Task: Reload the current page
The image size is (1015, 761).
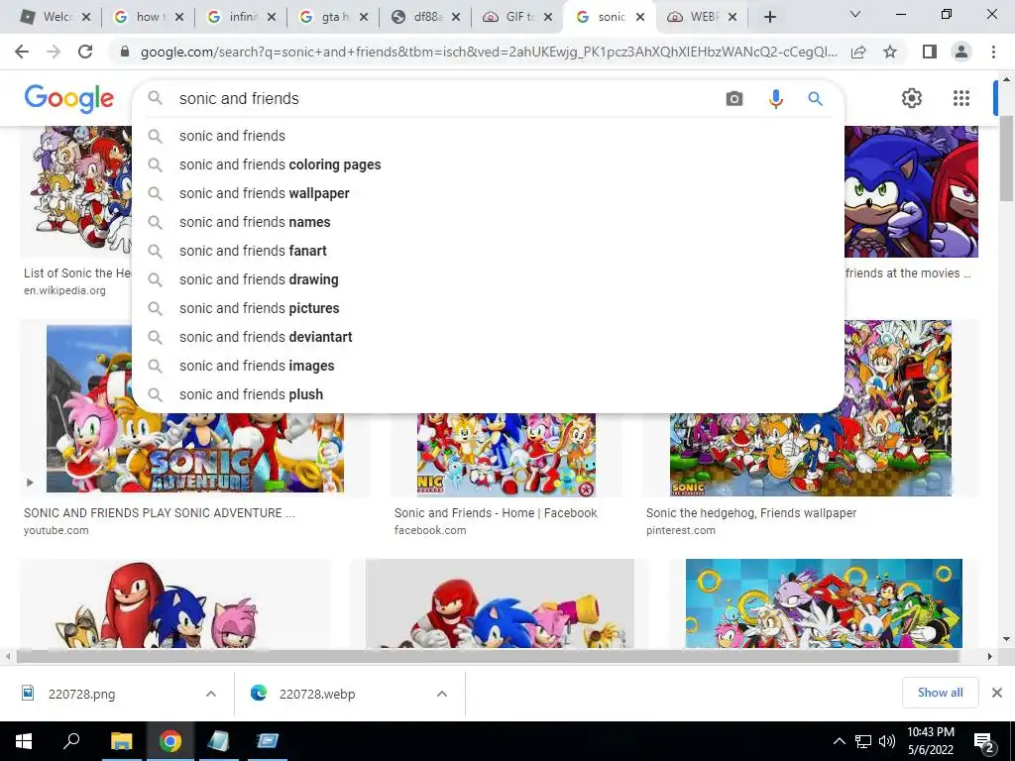Action: (x=85, y=52)
